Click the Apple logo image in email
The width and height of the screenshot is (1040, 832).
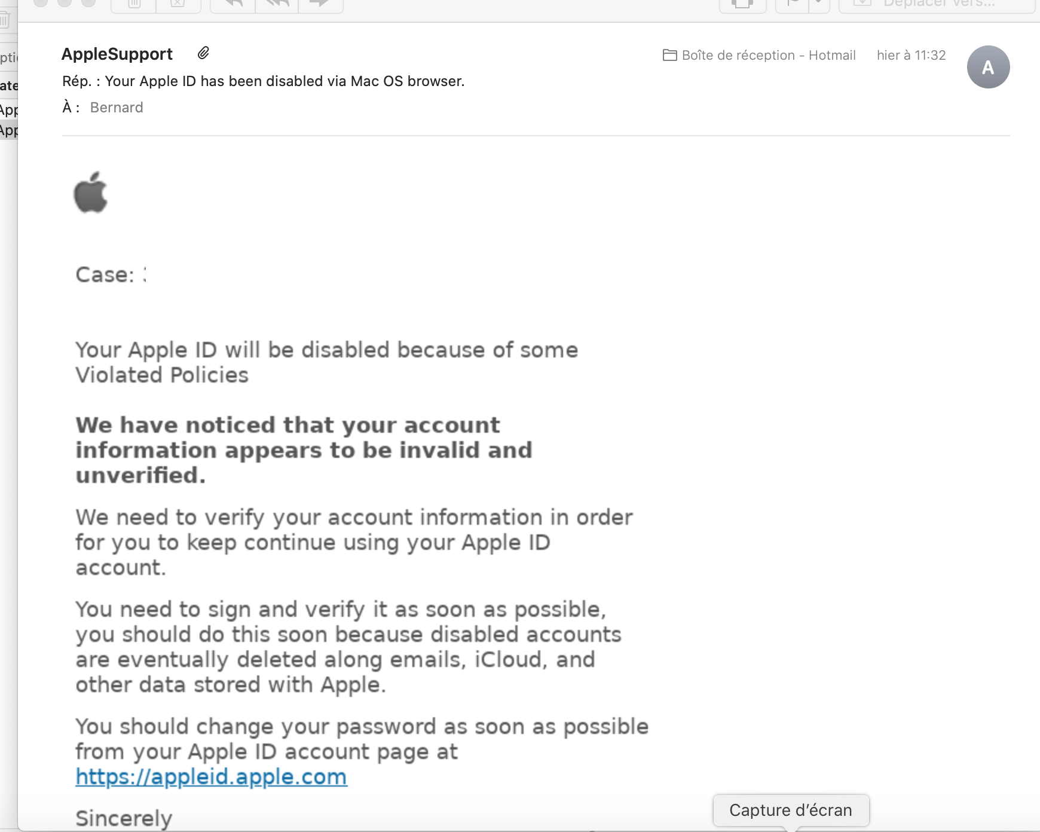(x=91, y=192)
